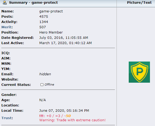The width and height of the screenshot is (155, 126).
Task: Open the green shield avatar picture
Action: pos(139,72)
